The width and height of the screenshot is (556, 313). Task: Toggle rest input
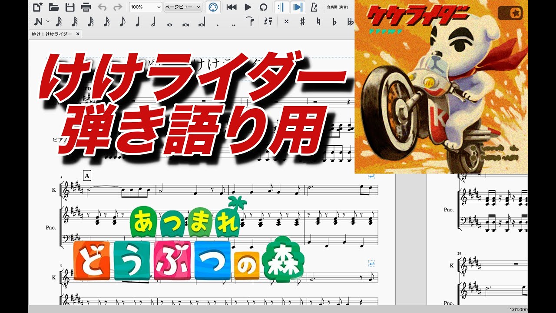268,21
